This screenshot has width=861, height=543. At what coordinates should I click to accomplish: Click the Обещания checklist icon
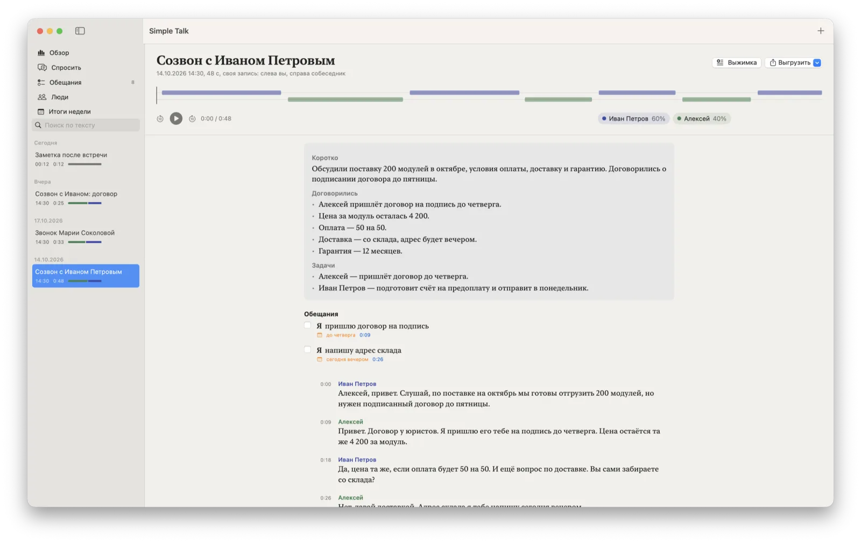(41, 82)
